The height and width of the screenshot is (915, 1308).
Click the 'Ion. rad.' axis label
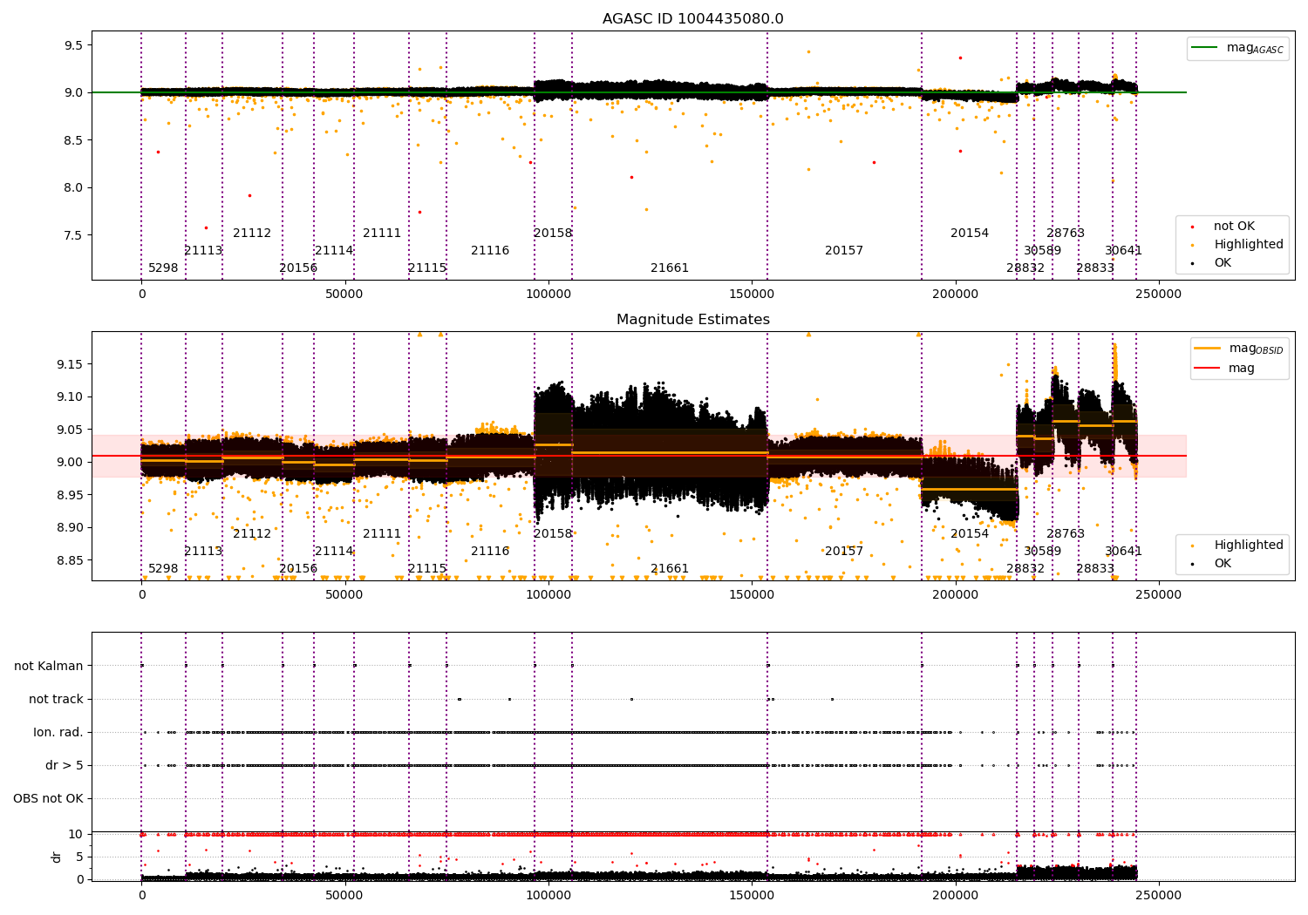click(58, 733)
